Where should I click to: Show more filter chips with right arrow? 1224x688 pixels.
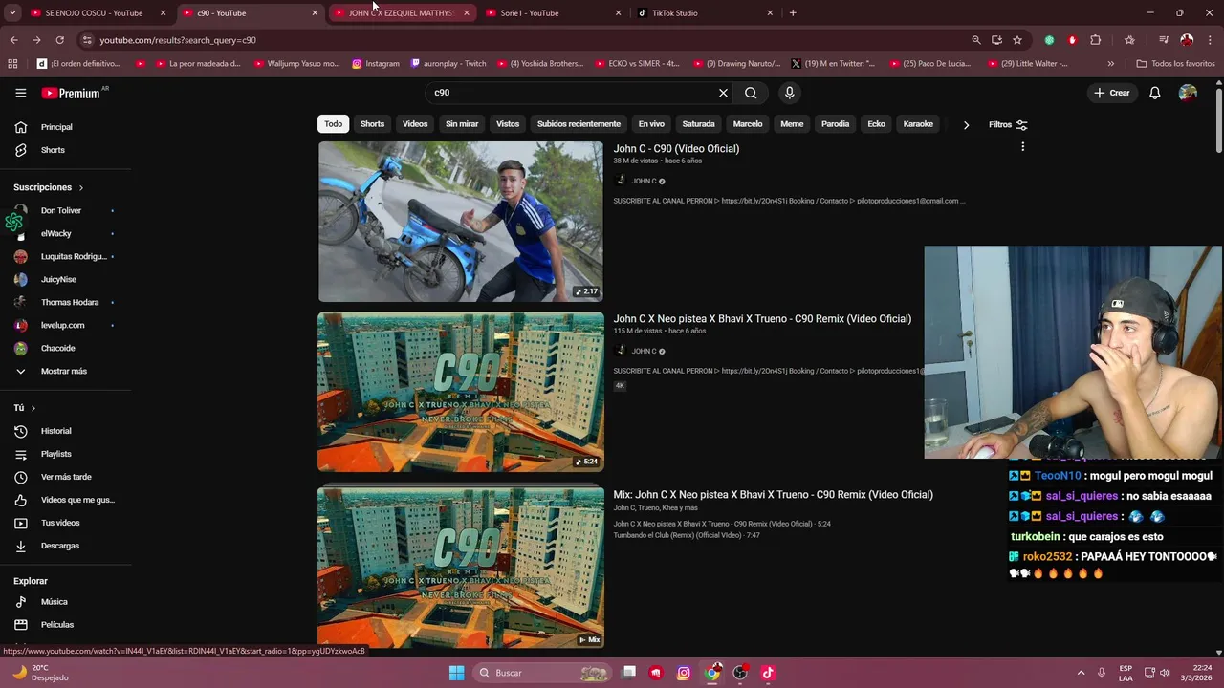coord(966,124)
